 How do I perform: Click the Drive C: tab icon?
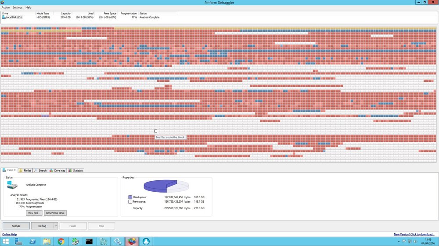click(4, 170)
